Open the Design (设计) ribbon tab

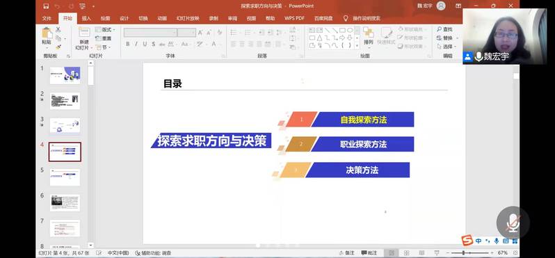pos(124,19)
